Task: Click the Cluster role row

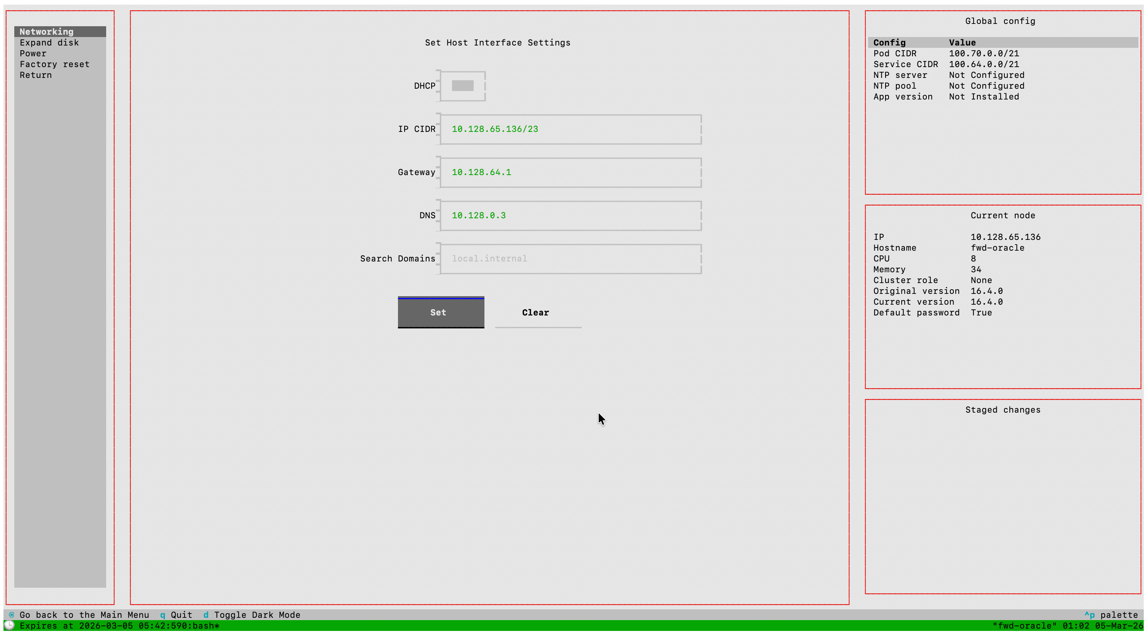Action: pyautogui.click(x=933, y=280)
